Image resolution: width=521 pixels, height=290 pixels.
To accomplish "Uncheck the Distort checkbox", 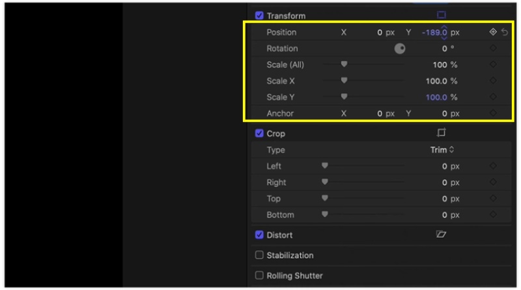I will (259, 235).
